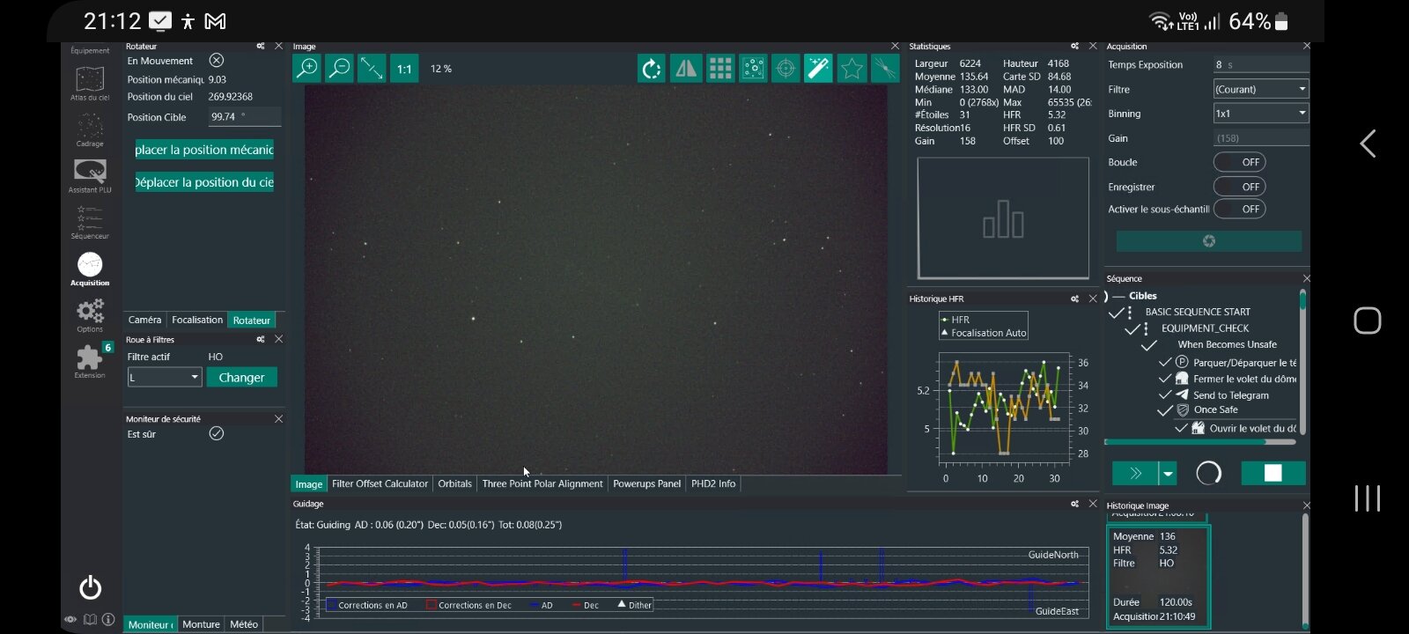This screenshot has width=1409, height=634.
Task: Click the Temps Exposition input field
Action: pyautogui.click(x=1261, y=64)
